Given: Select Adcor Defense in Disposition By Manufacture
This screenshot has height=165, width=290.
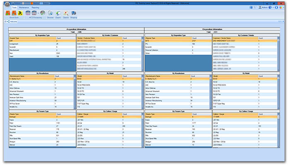Looking at the screenshot, I should click(x=177, y=88).
